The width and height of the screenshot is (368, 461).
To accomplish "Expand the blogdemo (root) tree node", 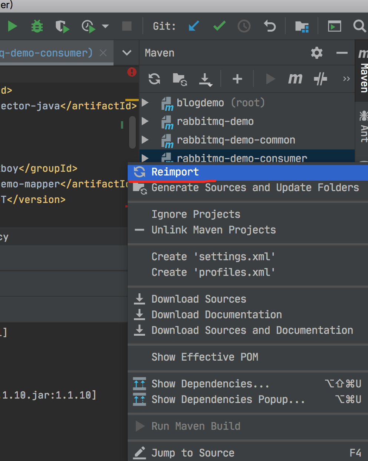I will tap(145, 103).
